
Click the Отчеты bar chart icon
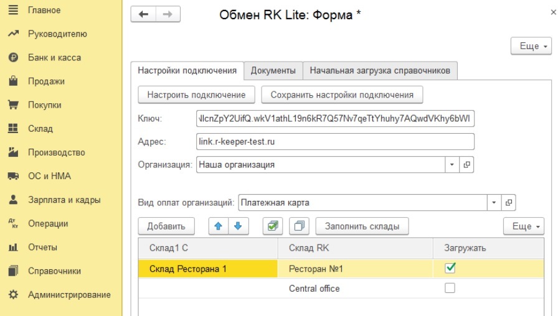13,247
